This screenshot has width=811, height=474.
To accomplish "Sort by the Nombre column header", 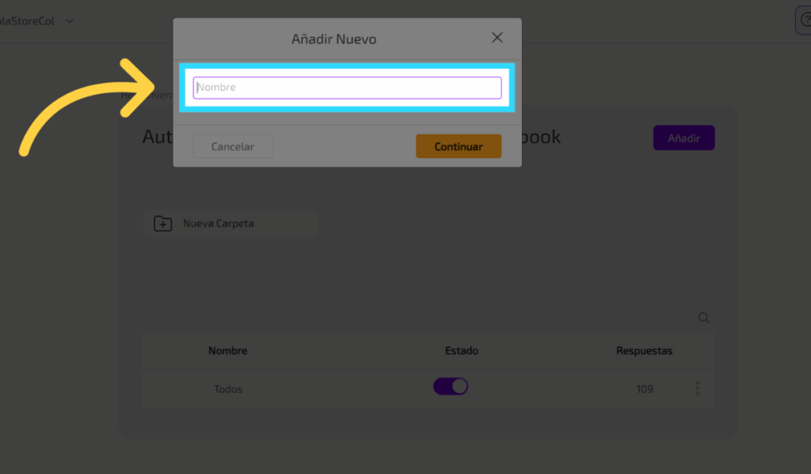I will coord(227,351).
